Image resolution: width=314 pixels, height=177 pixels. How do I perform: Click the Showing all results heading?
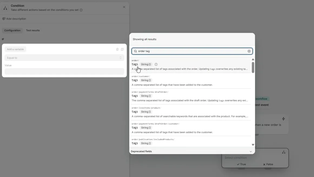pyautogui.click(x=144, y=39)
